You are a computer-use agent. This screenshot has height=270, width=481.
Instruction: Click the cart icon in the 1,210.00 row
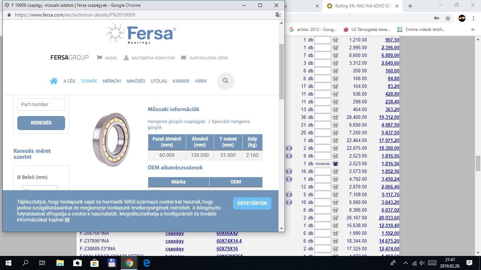(x=335, y=40)
